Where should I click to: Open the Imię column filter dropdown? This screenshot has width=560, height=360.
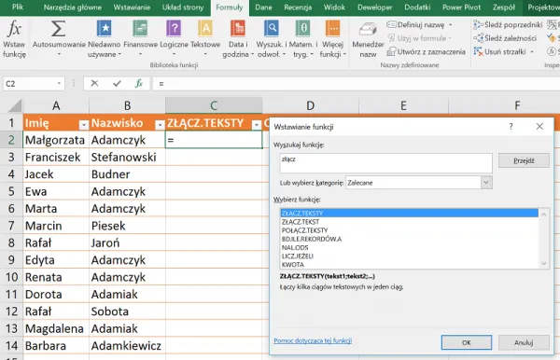(x=84, y=125)
